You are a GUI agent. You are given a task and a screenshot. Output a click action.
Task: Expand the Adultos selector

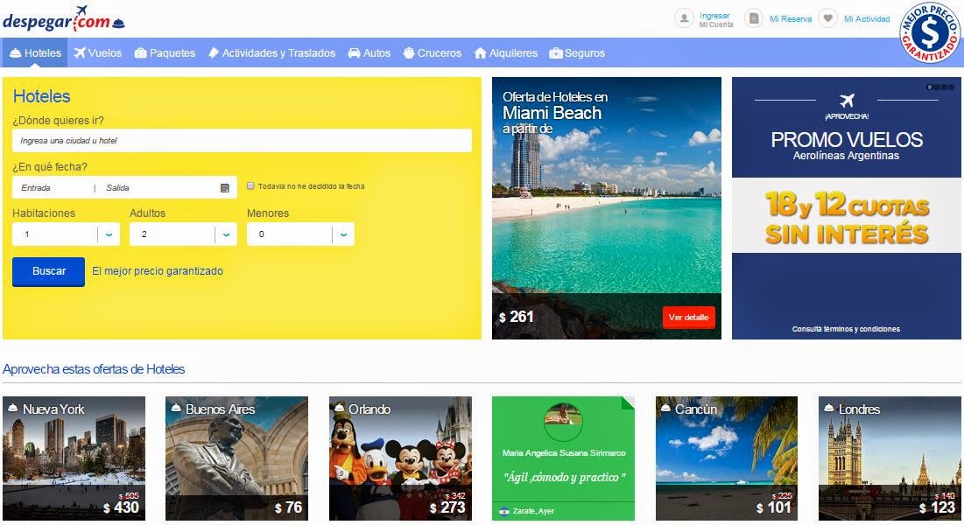click(226, 234)
